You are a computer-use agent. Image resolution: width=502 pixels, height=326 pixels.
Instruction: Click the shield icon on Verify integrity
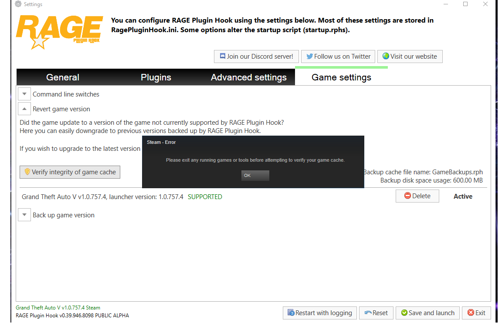27,172
